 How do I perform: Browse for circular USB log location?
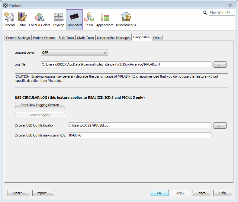click(x=220, y=125)
